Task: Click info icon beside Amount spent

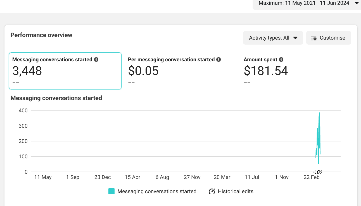Action: [x=281, y=59]
